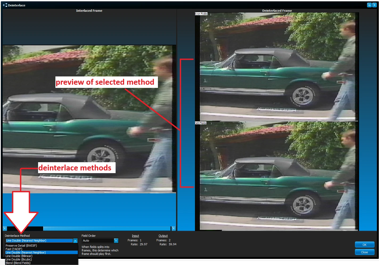Click the Even Fields label tag
This screenshot has height=265, width=379.
click(x=201, y=14)
